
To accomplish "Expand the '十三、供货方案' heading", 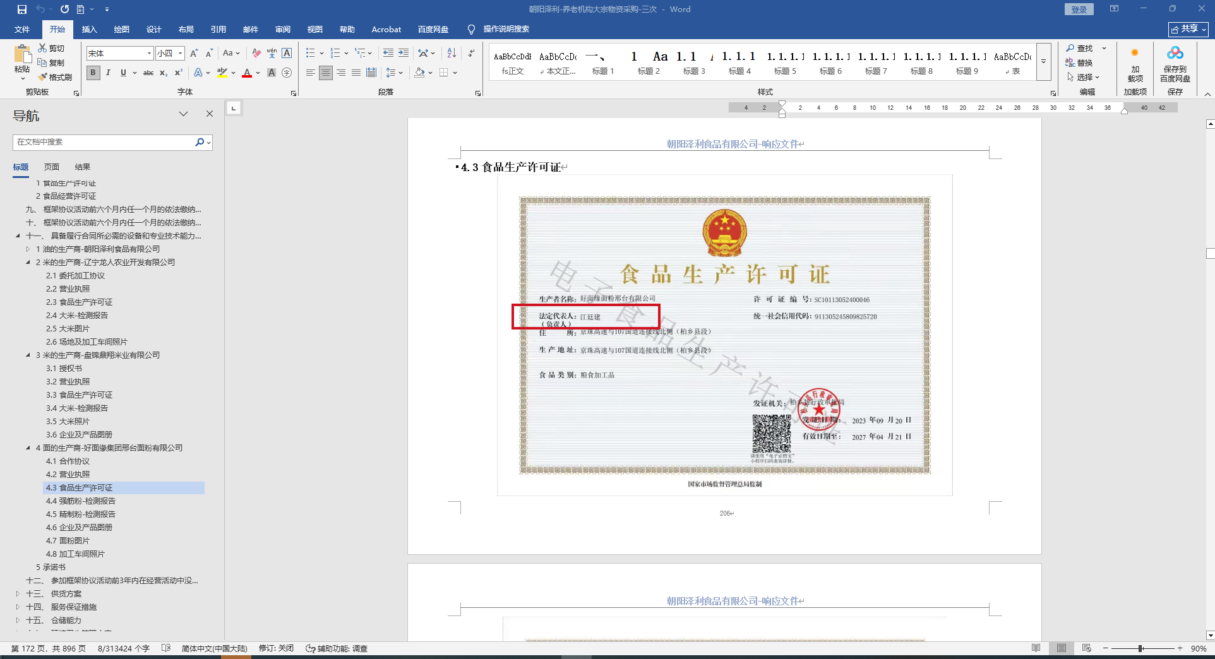I will point(18,593).
